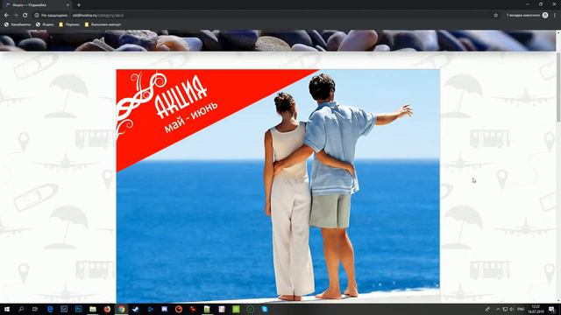The image size is (561, 315).
Task: Open the Chrome profile avatar
Action: (x=545, y=16)
